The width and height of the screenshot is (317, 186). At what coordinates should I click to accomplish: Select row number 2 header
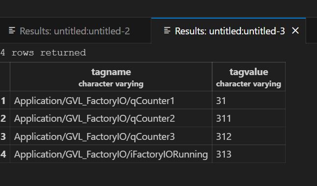coord(3,118)
